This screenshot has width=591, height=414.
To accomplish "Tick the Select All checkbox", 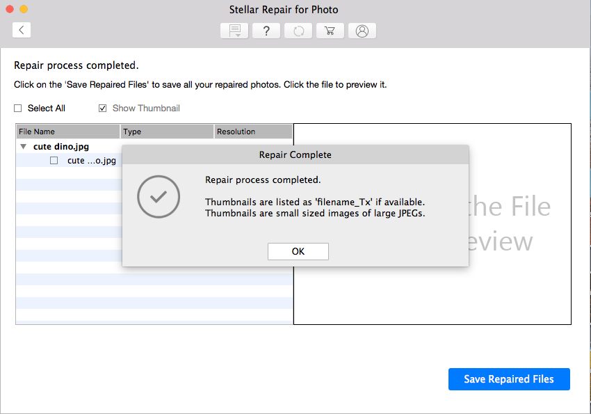I will coord(17,109).
